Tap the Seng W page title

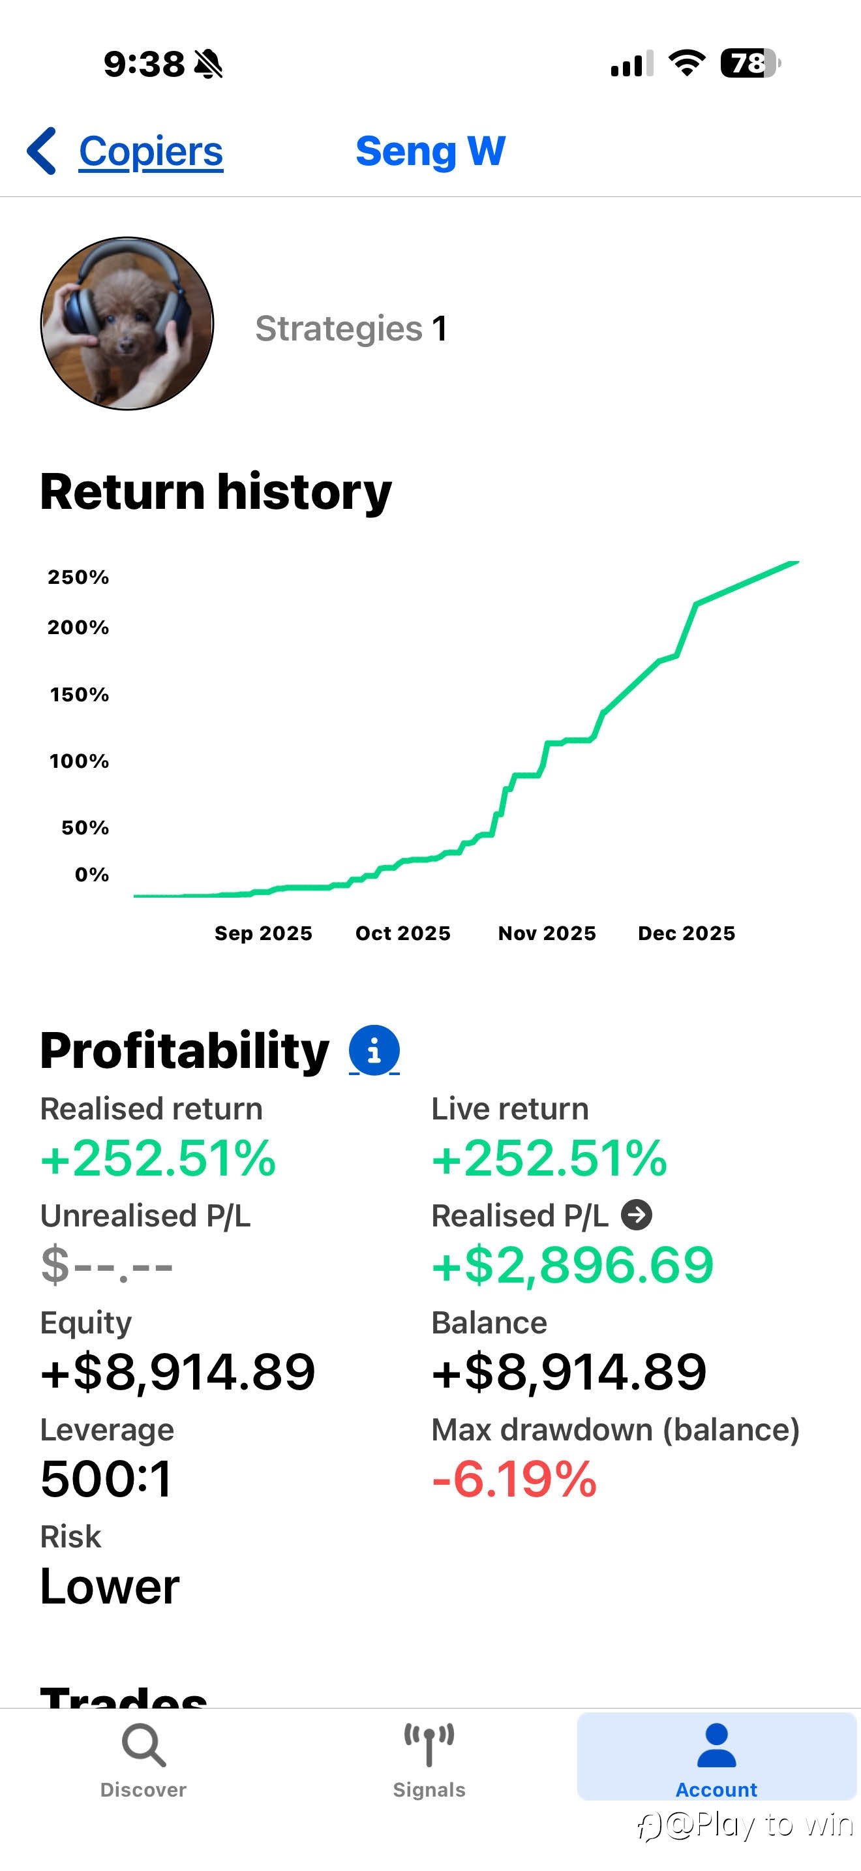(x=430, y=151)
